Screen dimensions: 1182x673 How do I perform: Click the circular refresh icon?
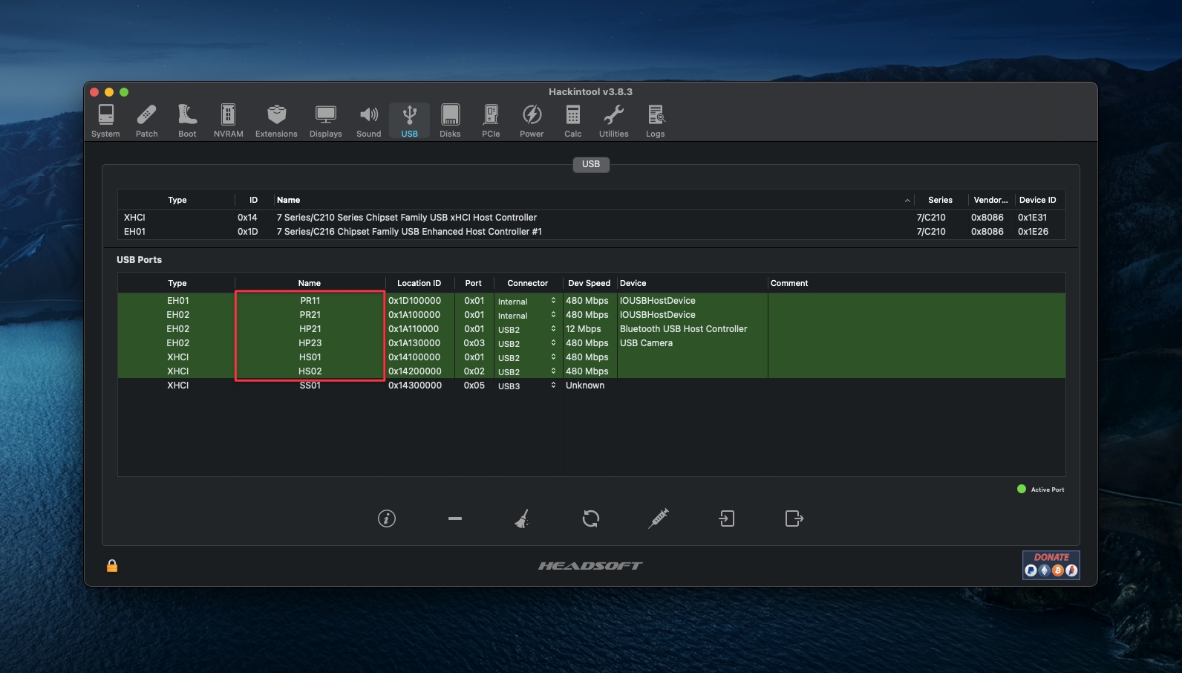pos(591,518)
